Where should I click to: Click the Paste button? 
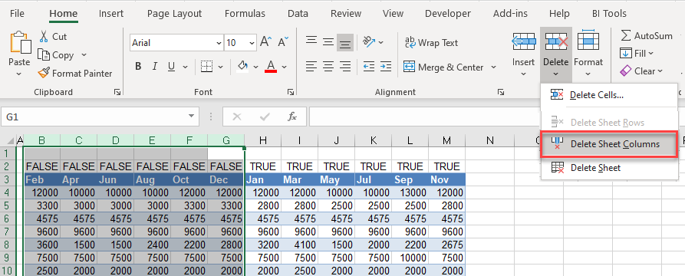click(19, 54)
